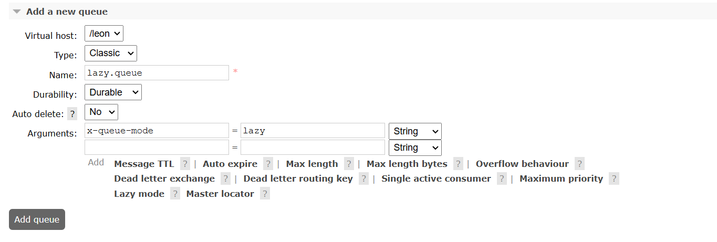717x242 pixels.
Task: Click help icon beside Message TTL
Action: [x=185, y=164]
